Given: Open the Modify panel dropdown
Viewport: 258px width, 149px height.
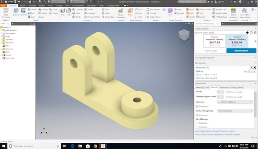Looking at the screenshot, I should tap(87, 20).
